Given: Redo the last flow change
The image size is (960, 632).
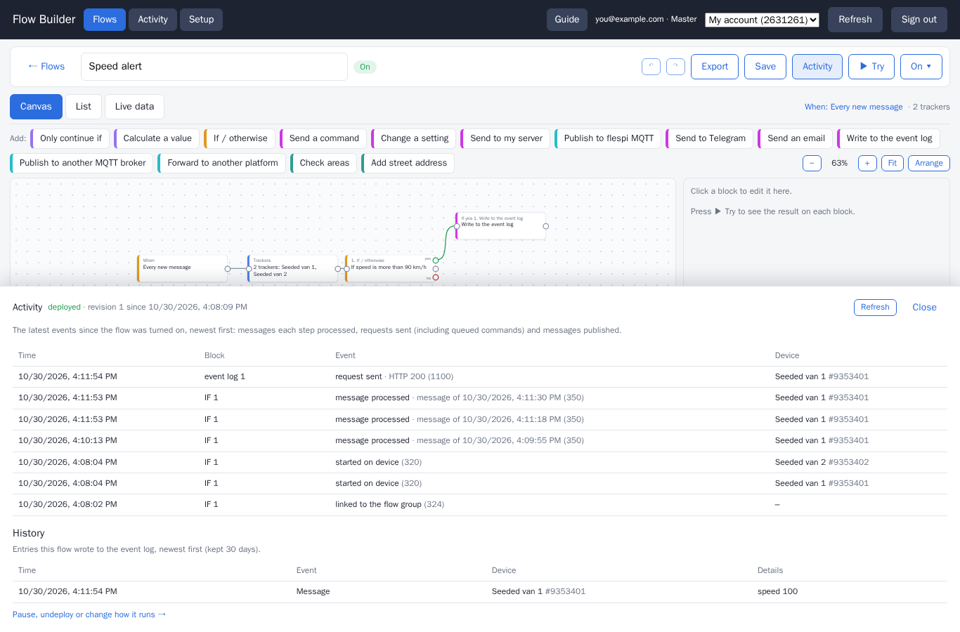Looking at the screenshot, I should [x=675, y=67].
